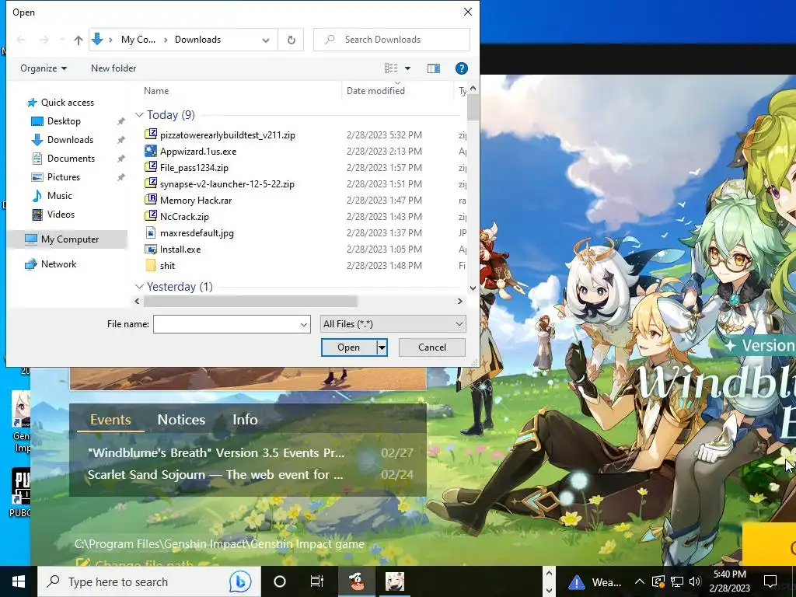Screen dimensions: 796x597
Task: Click the Search Downloads box
Action: 392,40
